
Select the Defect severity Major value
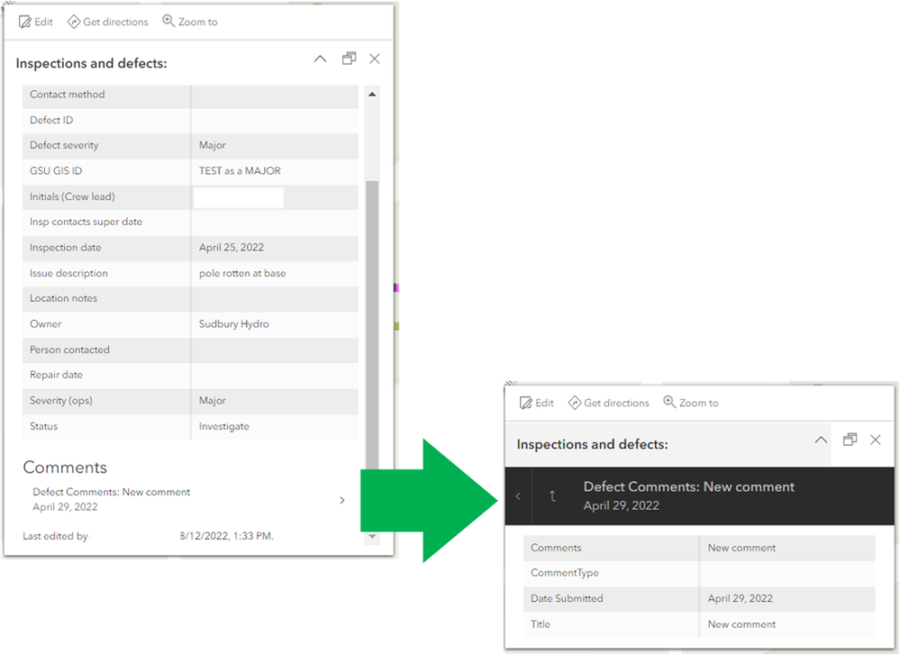[213, 145]
